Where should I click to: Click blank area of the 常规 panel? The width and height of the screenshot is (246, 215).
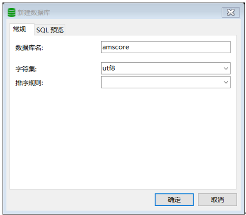(123, 138)
